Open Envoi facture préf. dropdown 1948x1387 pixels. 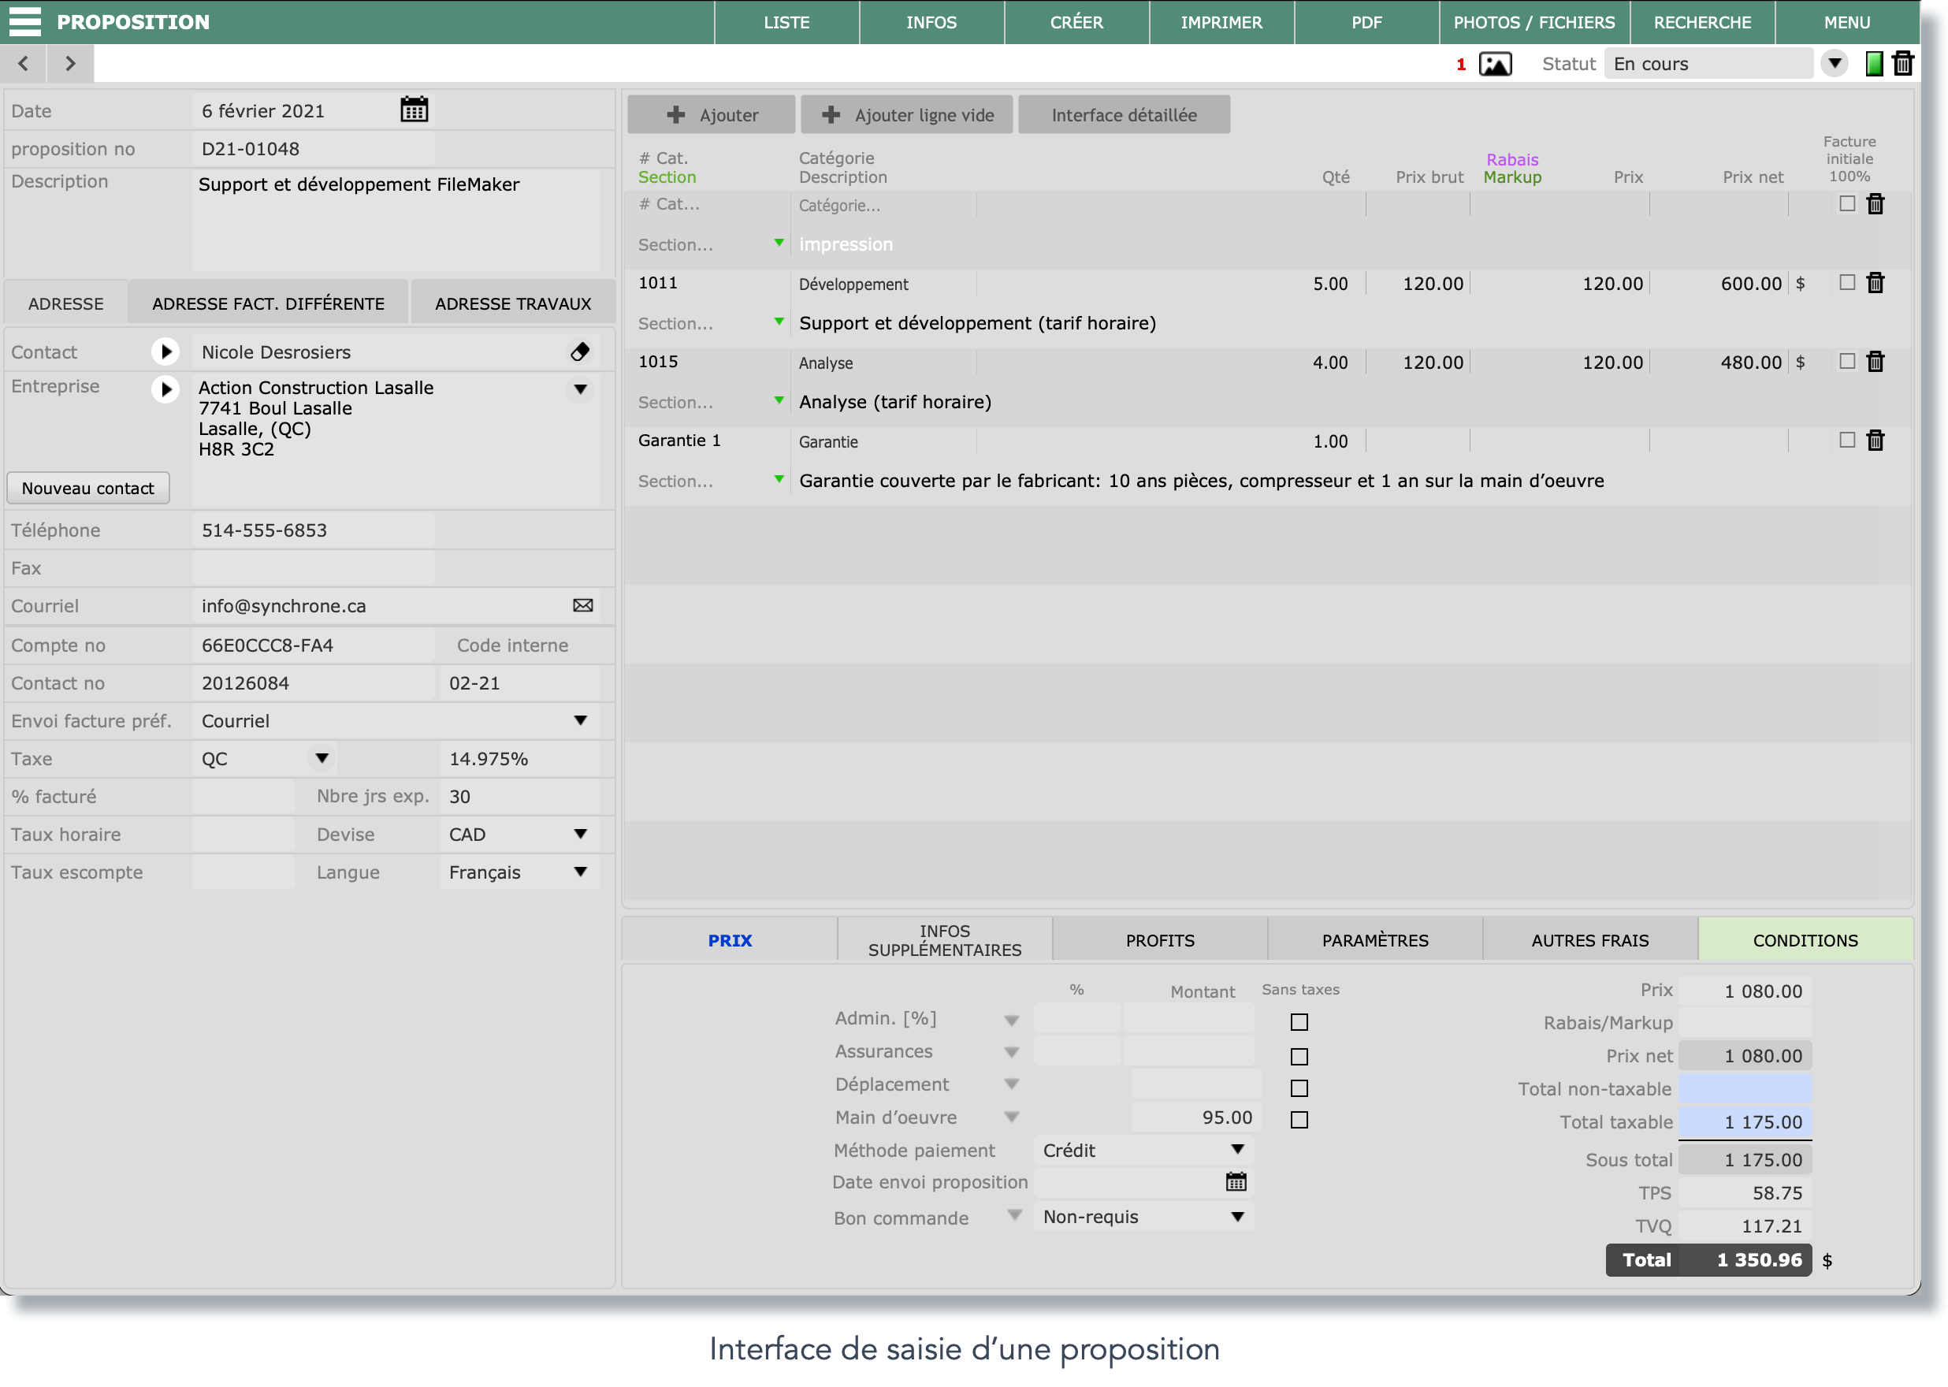580,721
